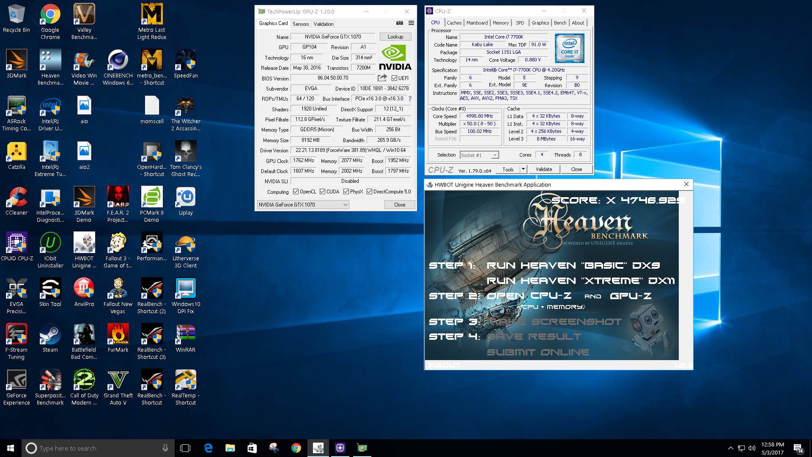This screenshot has height=457, width=812.
Task: Open the Valley Benchmark desktop shortcut
Action: [x=84, y=22]
